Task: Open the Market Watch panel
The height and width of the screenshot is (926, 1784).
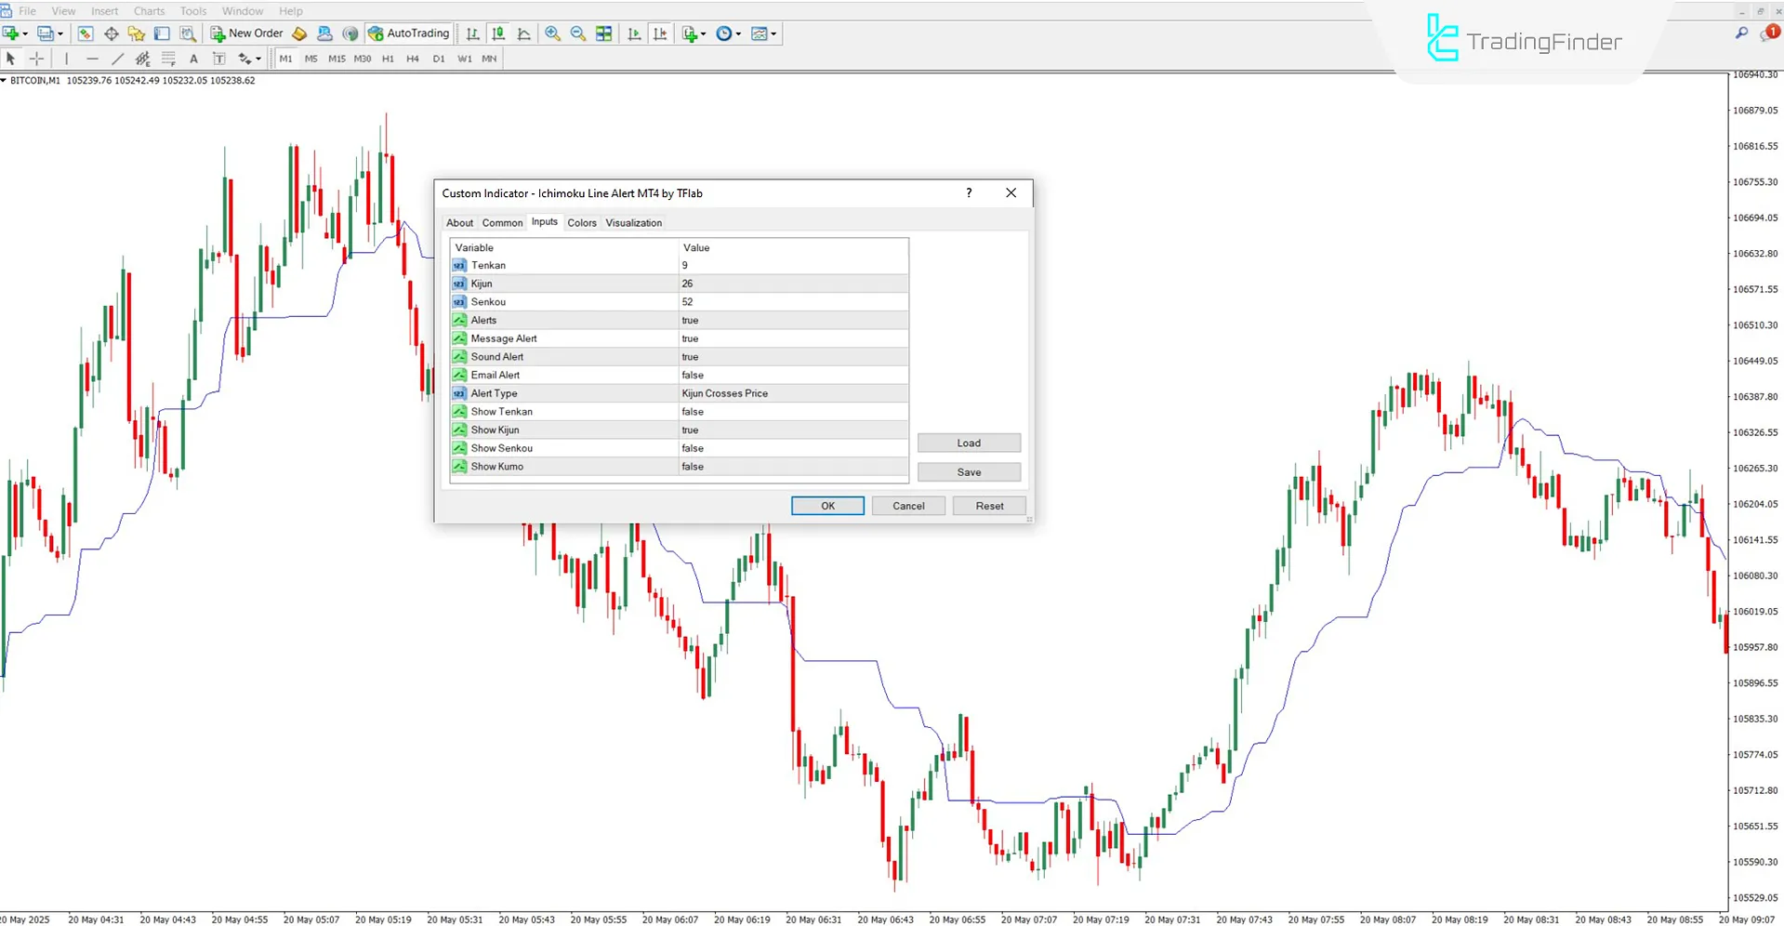Action: coord(85,33)
